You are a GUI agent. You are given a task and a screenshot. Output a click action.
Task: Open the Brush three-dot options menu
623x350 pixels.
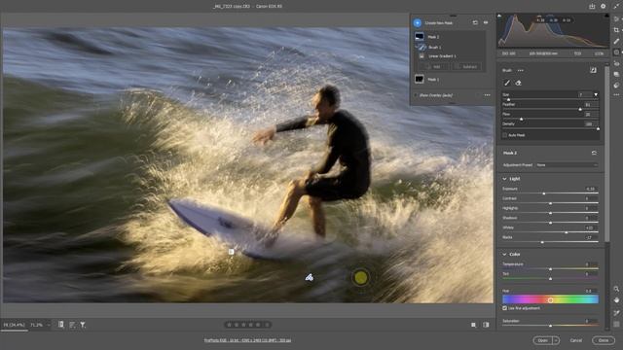click(521, 70)
